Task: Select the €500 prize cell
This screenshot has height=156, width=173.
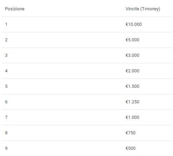Action: tap(131, 148)
